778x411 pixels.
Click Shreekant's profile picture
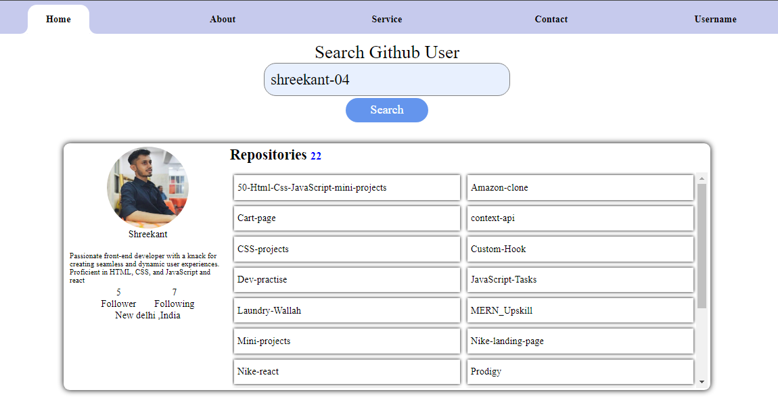(x=147, y=187)
